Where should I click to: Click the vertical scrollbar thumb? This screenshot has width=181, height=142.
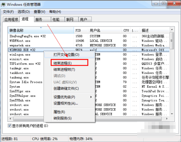coord(172,41)
